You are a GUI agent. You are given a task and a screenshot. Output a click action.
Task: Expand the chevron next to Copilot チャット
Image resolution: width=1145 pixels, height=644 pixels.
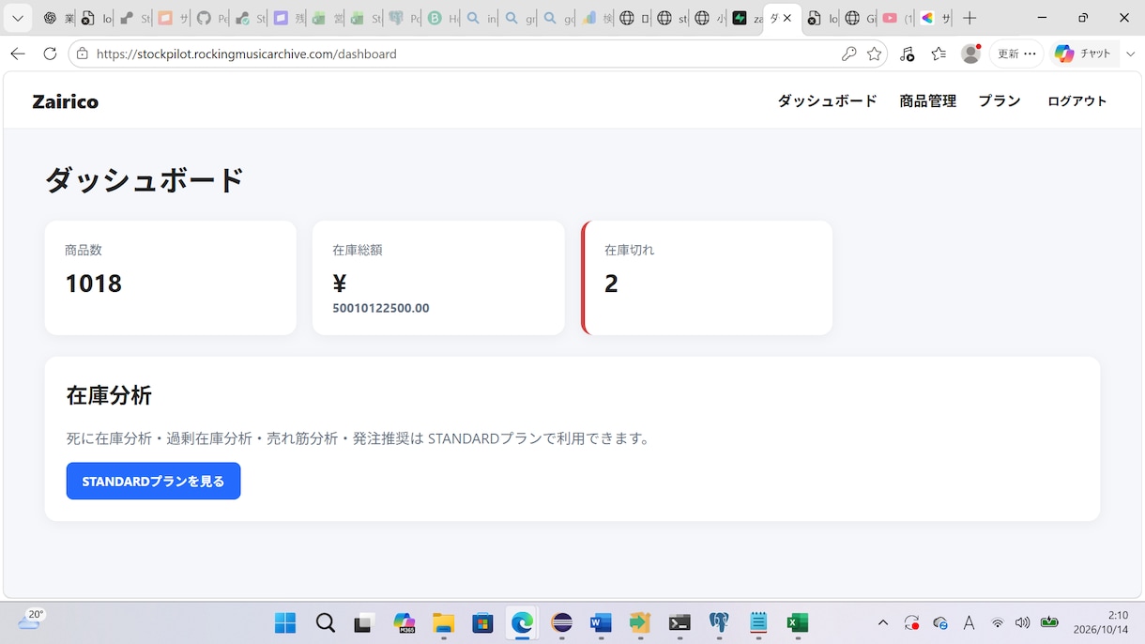click(x=1130, y=54)
